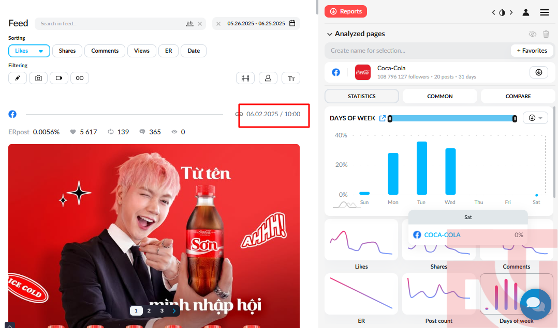Open the user profile icon

525,12
